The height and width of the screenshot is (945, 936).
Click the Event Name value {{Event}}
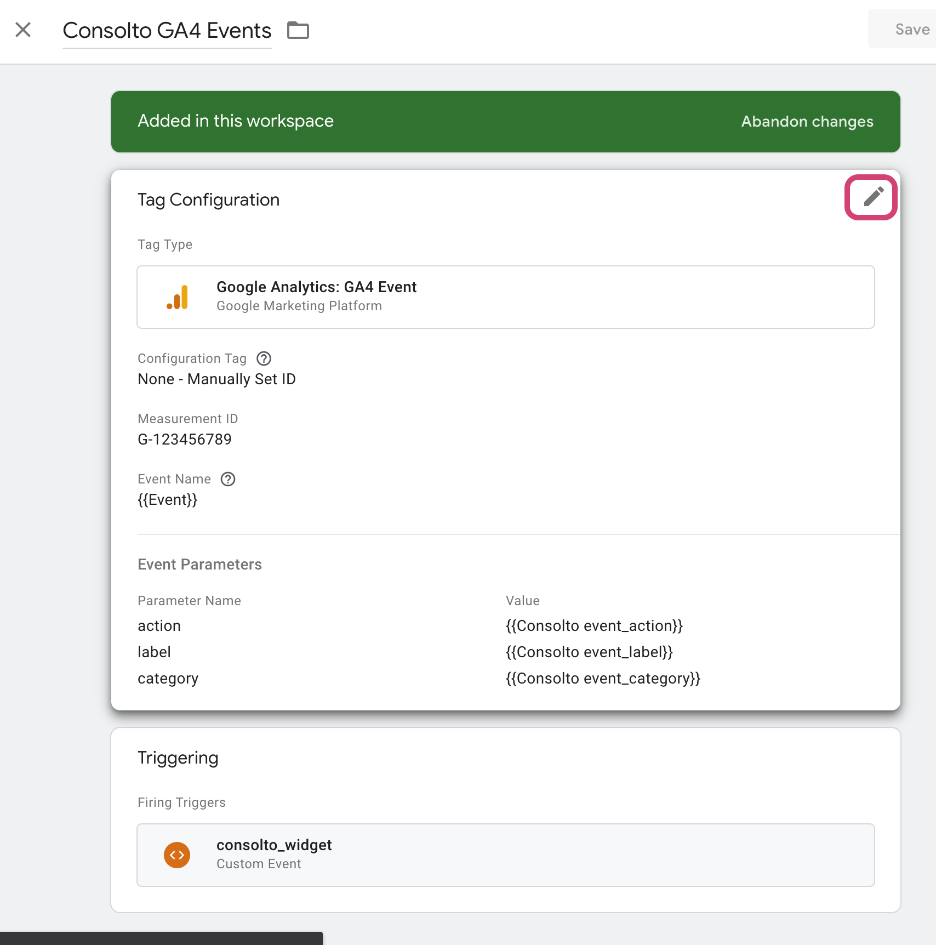[168, 500]
